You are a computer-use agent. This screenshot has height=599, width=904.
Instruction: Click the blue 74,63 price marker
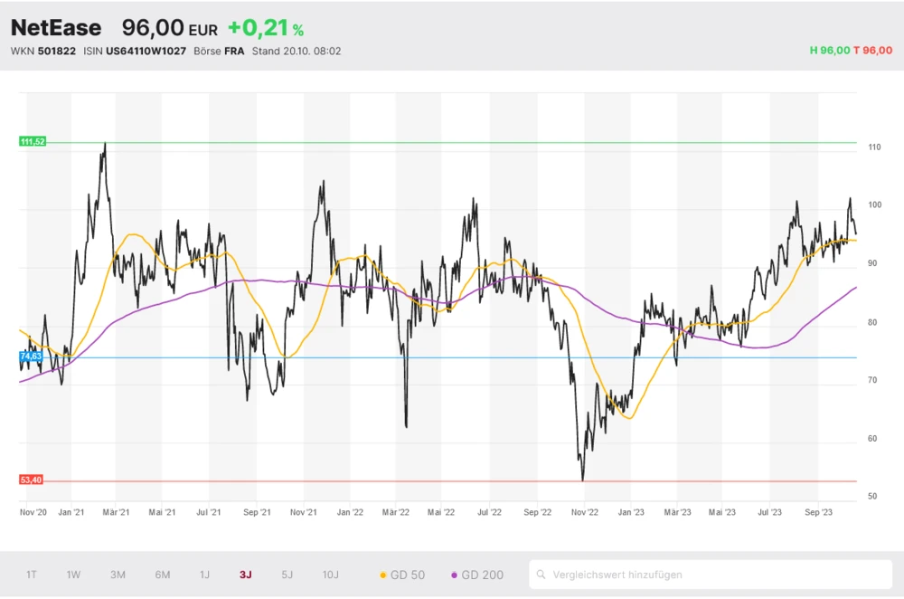[x=31, y=357]
